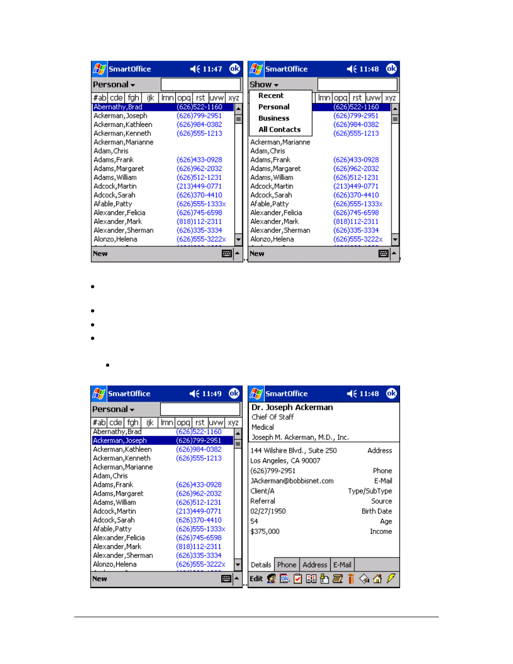
Task: Click scroll-down arrow on 11:47 contact list
Action: click(x=238, y=239)
